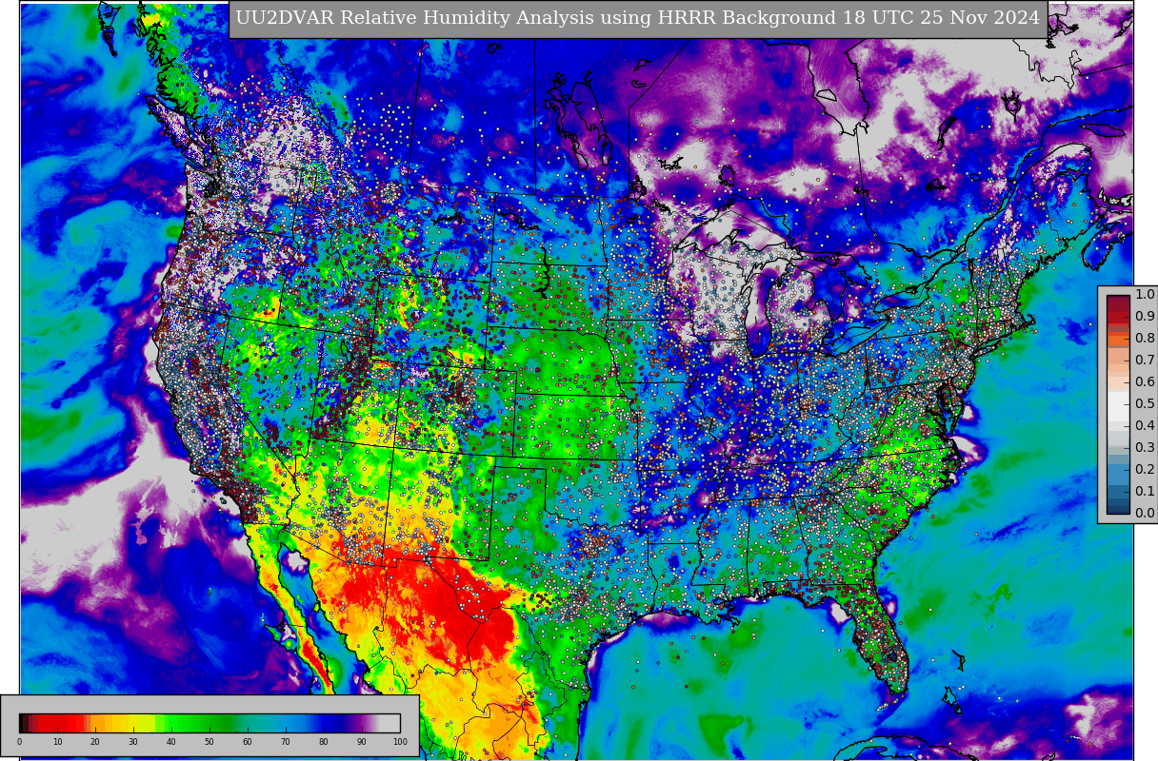Click the UU2DVAR Relative Humidity Analysis title
Screen dimensions: 1158x761
tap(638, 18)
